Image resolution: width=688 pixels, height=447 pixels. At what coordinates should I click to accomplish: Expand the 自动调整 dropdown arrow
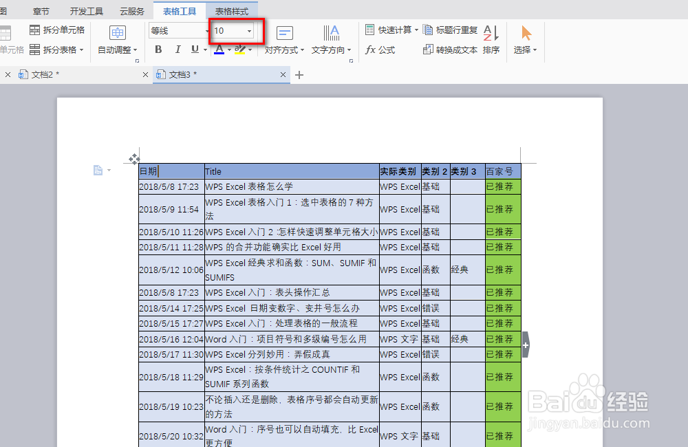pyautogui.click(x=135, y=50)
